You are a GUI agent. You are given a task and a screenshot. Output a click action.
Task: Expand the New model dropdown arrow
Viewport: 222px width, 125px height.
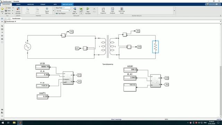pos(2,14)
